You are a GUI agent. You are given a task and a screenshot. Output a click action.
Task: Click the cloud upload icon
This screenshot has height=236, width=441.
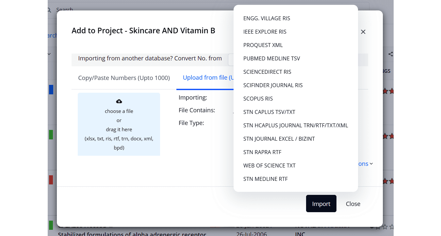119,101
